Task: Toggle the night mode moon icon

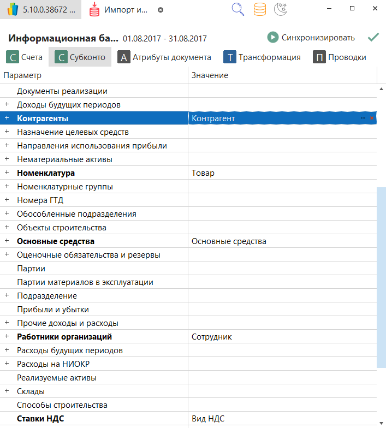Action: pos(281,10)
